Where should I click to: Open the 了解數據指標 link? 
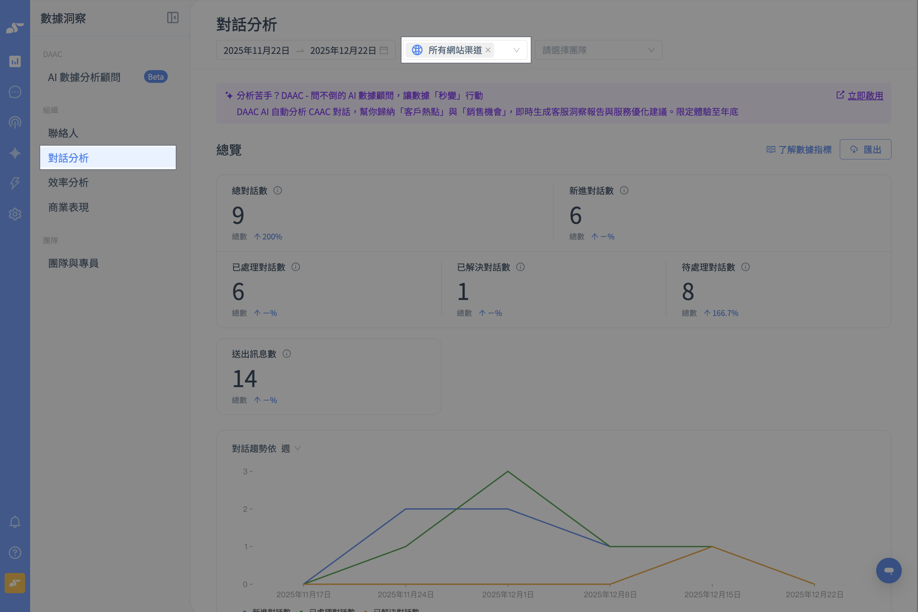pos(799,149)
